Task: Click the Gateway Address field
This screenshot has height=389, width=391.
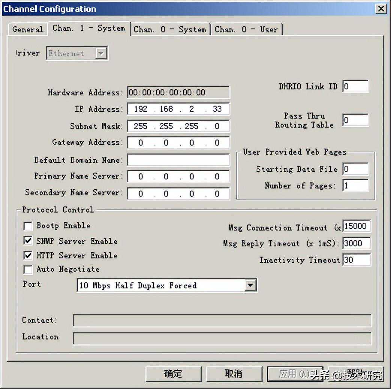Action: pyautogui.click(x=178, y=143)
